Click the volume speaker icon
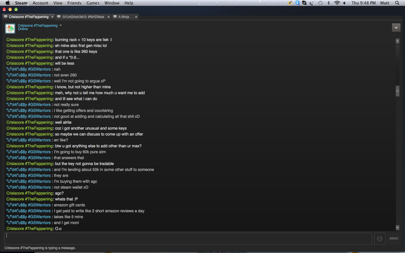The width and height of the screenshot is (405, 253). (x=344, y=3)
